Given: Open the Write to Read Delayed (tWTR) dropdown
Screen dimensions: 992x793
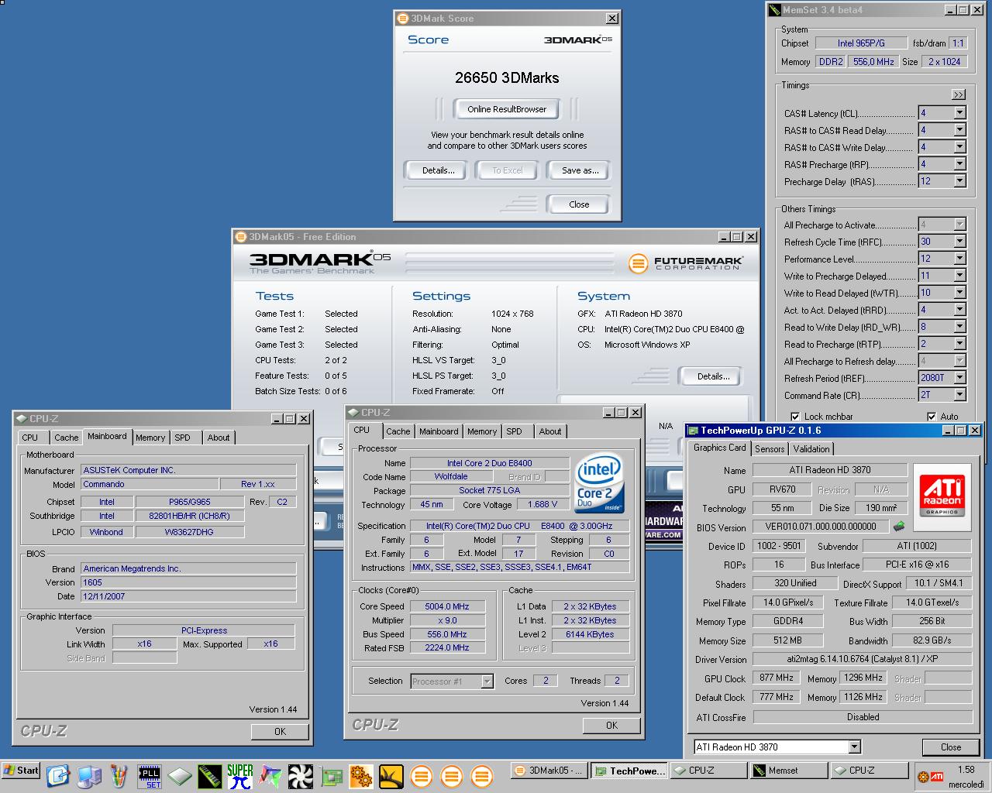Looking at the screenshot, I should pos(959,293).
